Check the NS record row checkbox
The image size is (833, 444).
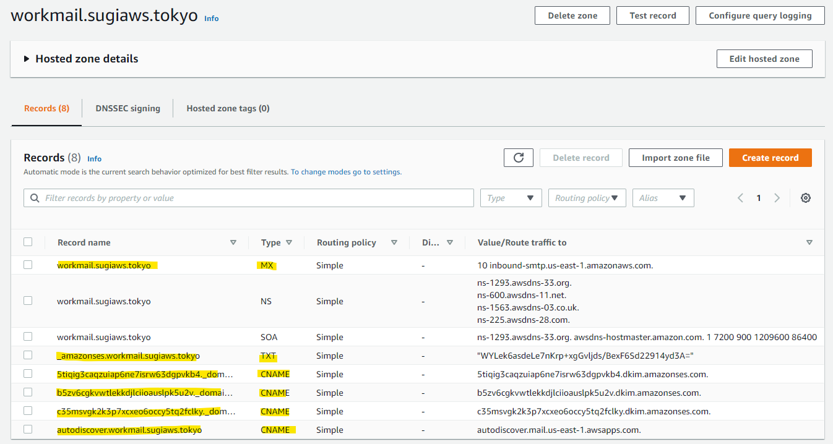coord(28,301)
